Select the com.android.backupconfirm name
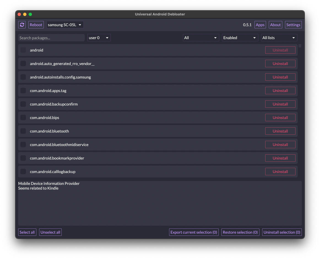320x259 pixels. (x=54, y=104)
